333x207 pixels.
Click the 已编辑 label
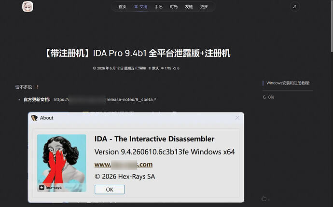(140, 68)
